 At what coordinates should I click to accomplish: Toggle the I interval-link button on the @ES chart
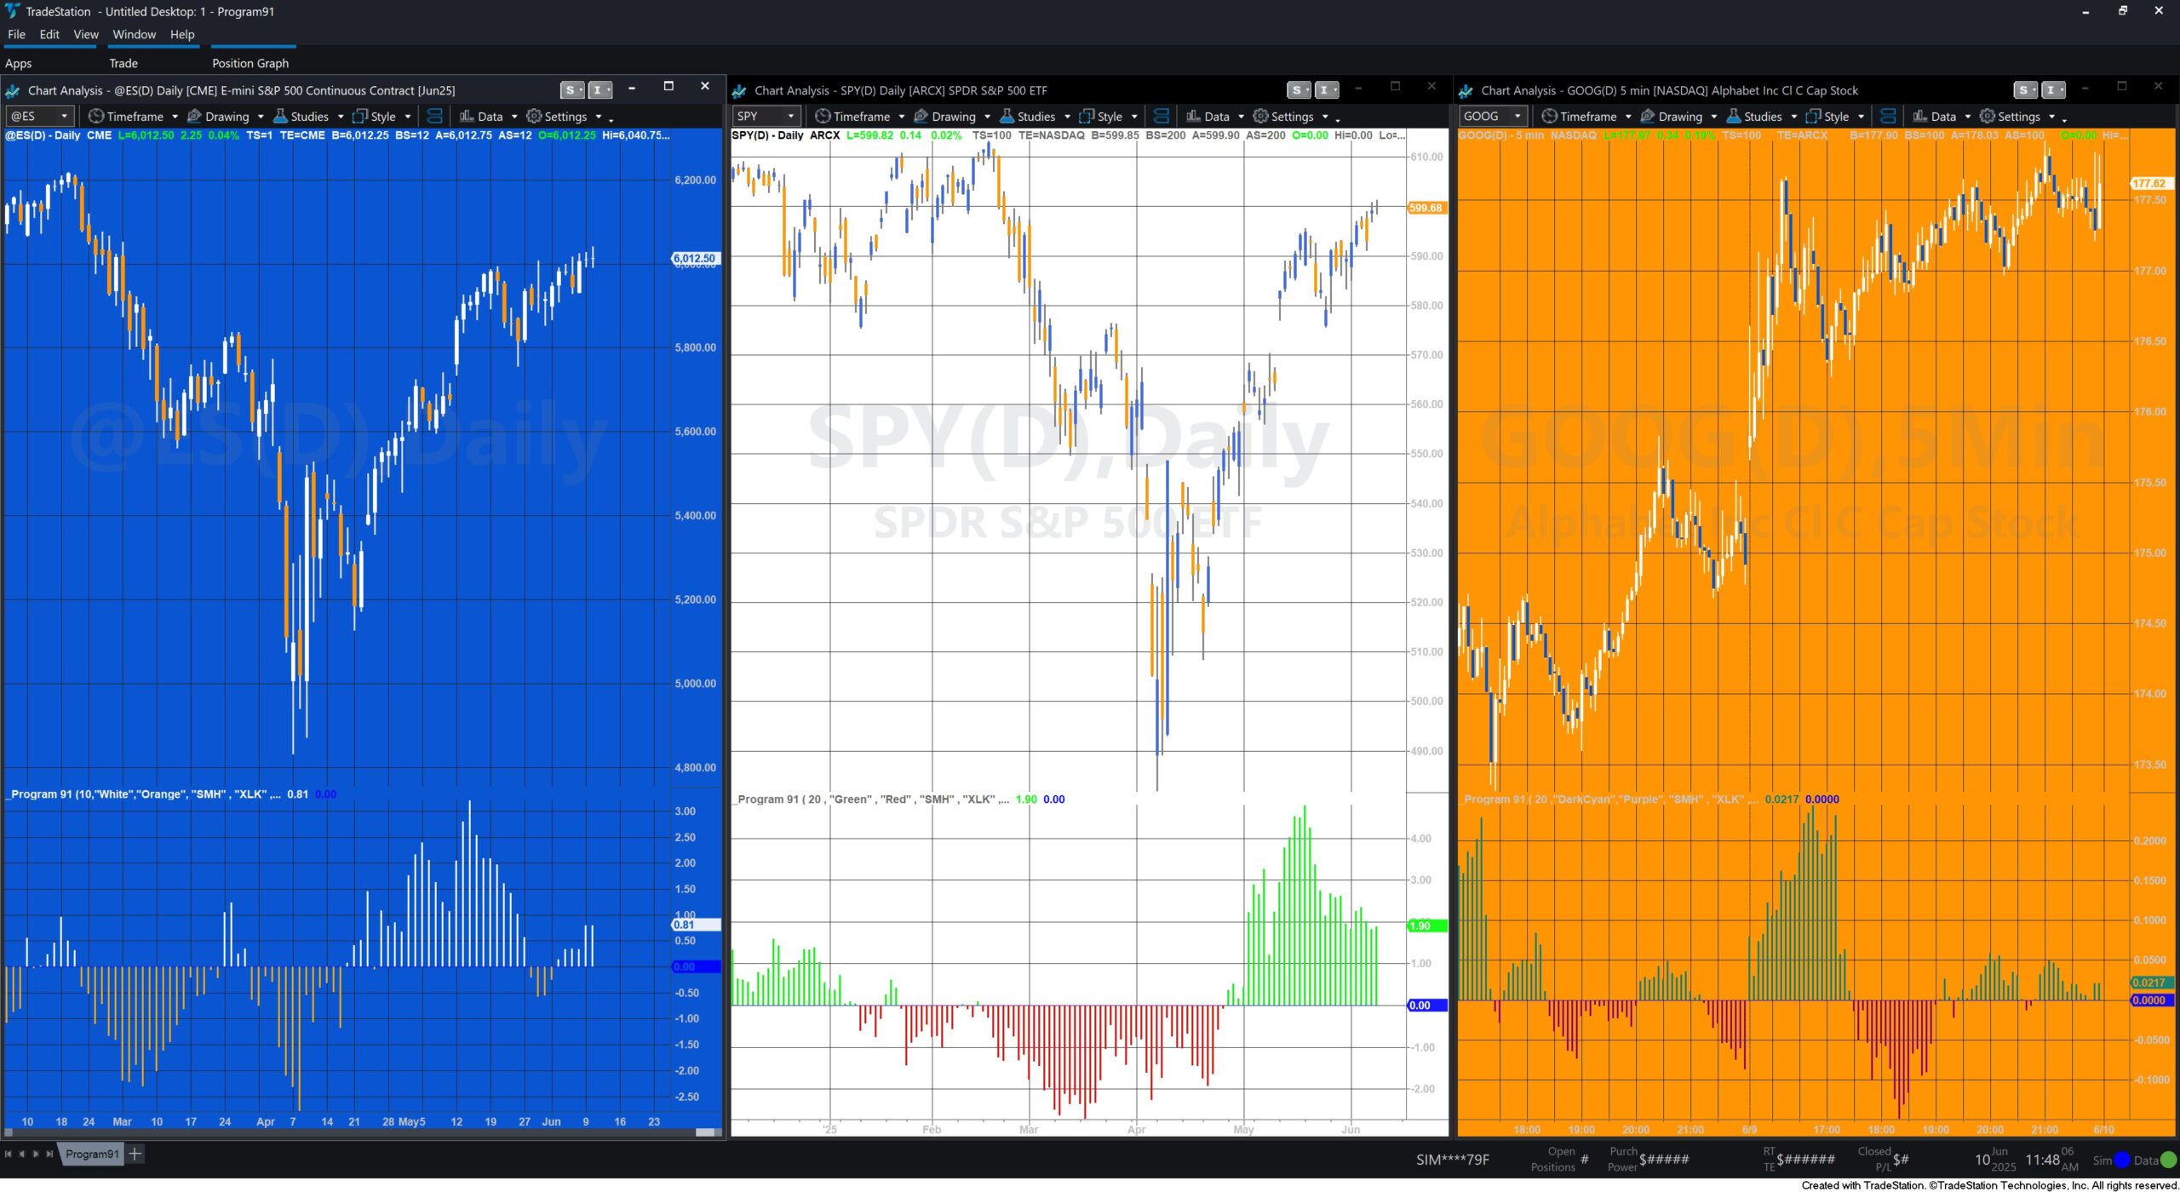click(x=597, y=90)
